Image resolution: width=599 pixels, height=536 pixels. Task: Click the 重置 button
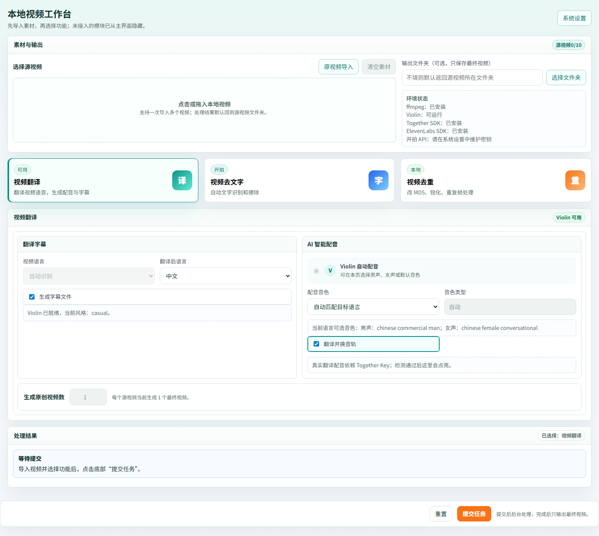[441, 514]
